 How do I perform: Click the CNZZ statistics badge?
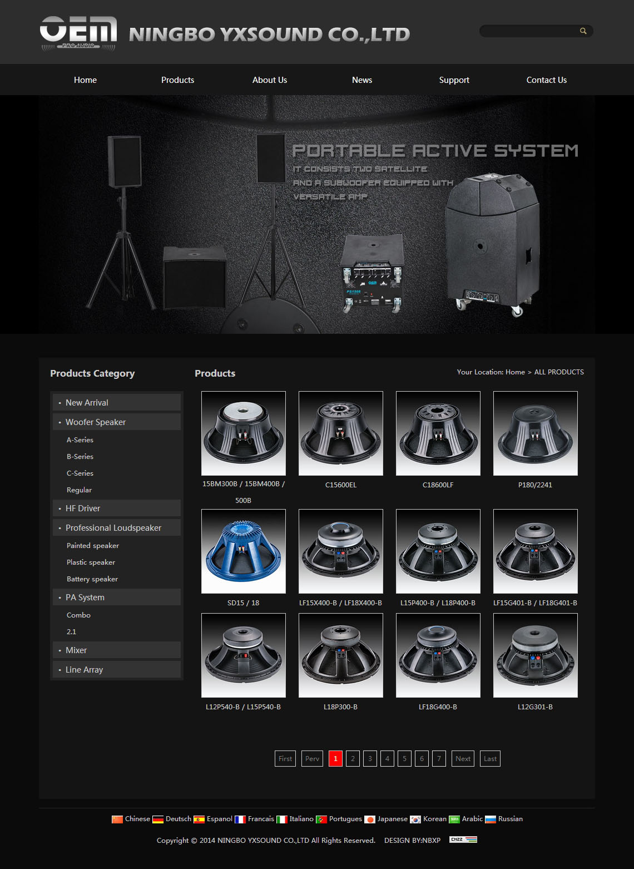463,840
